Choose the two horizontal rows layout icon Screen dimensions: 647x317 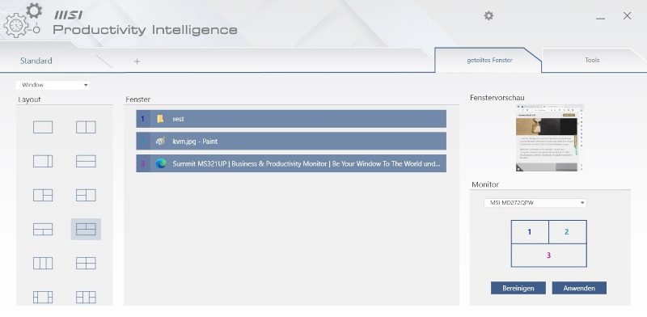pos(86,161)
